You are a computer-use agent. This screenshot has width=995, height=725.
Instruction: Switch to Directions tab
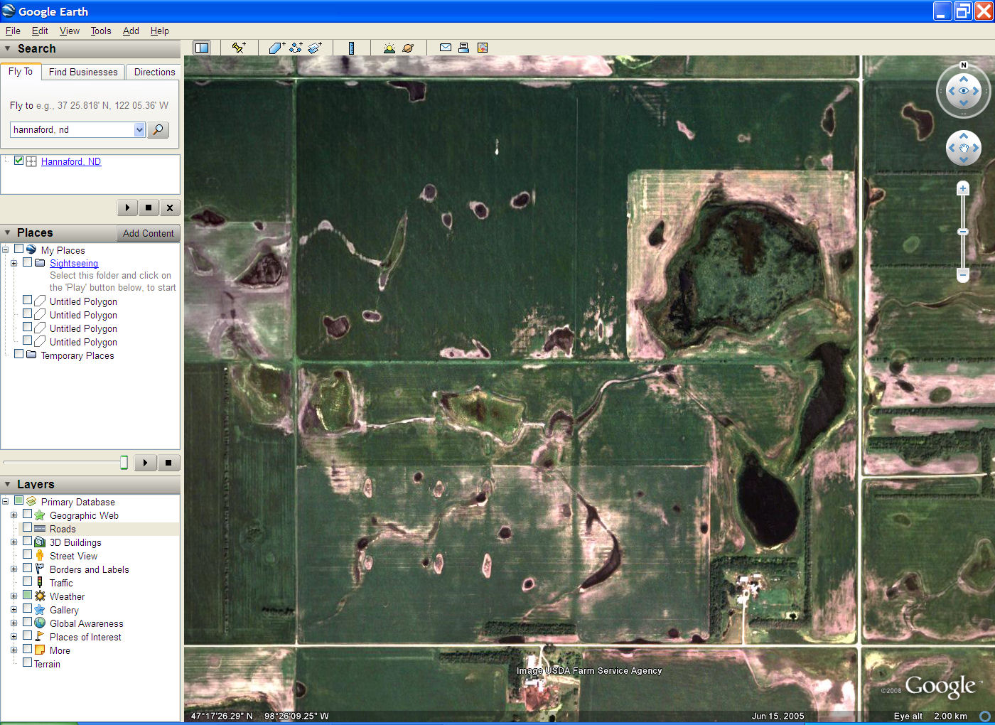click(154, 72)
